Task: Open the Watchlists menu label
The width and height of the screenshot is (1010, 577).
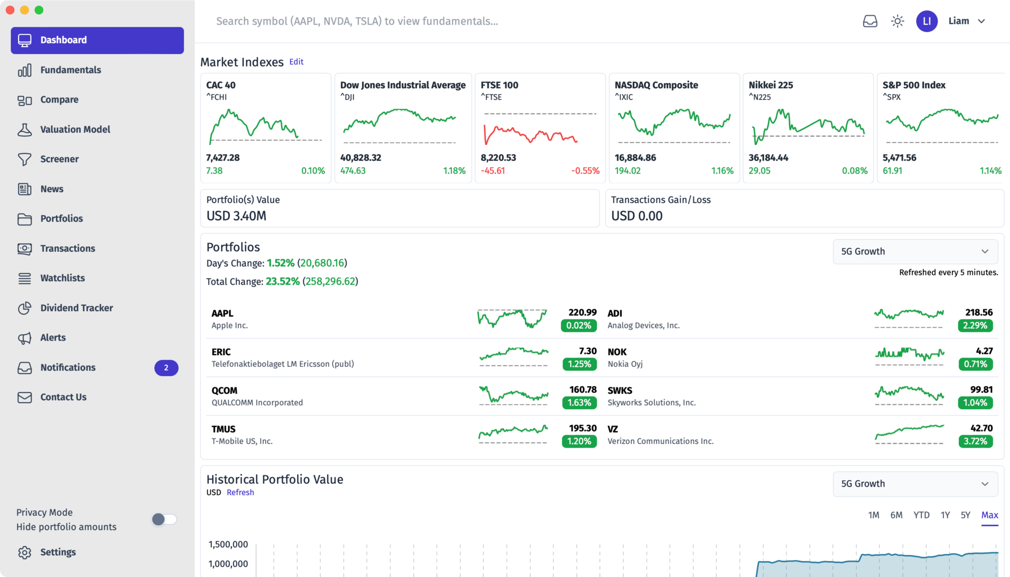Action: point(63,278)
